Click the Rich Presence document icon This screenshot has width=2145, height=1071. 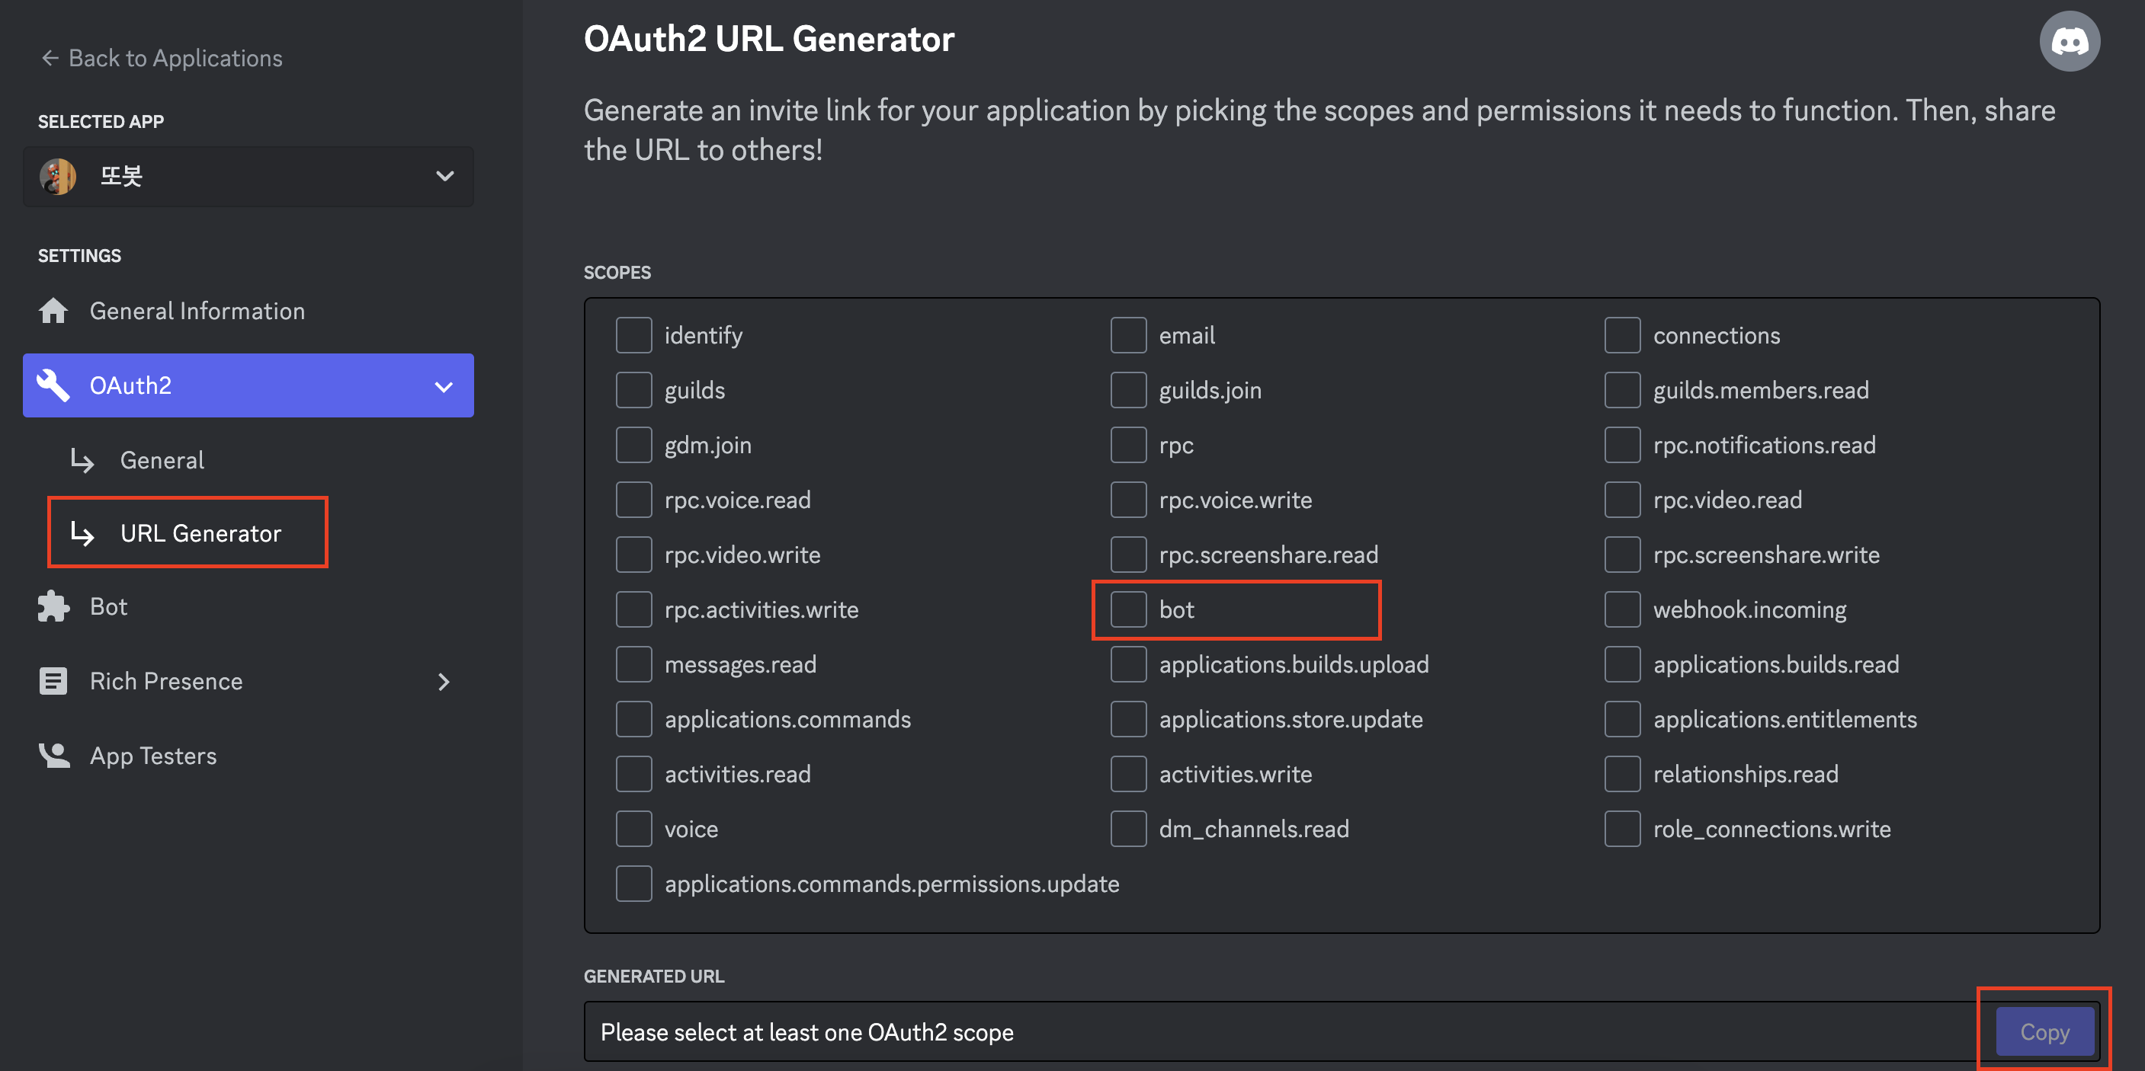53,682
